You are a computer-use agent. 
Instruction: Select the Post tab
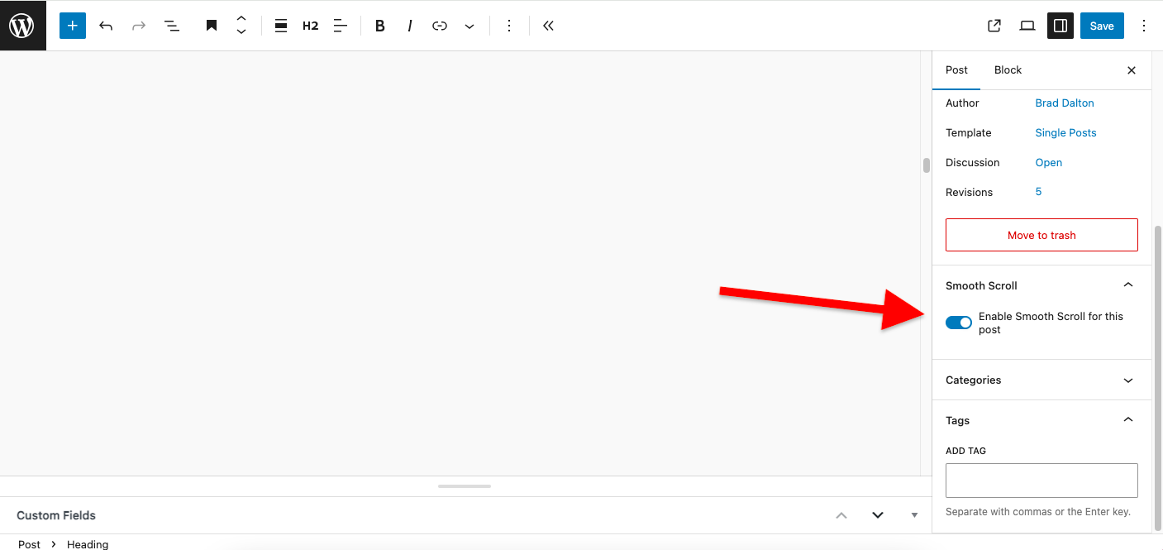[956, 70]
